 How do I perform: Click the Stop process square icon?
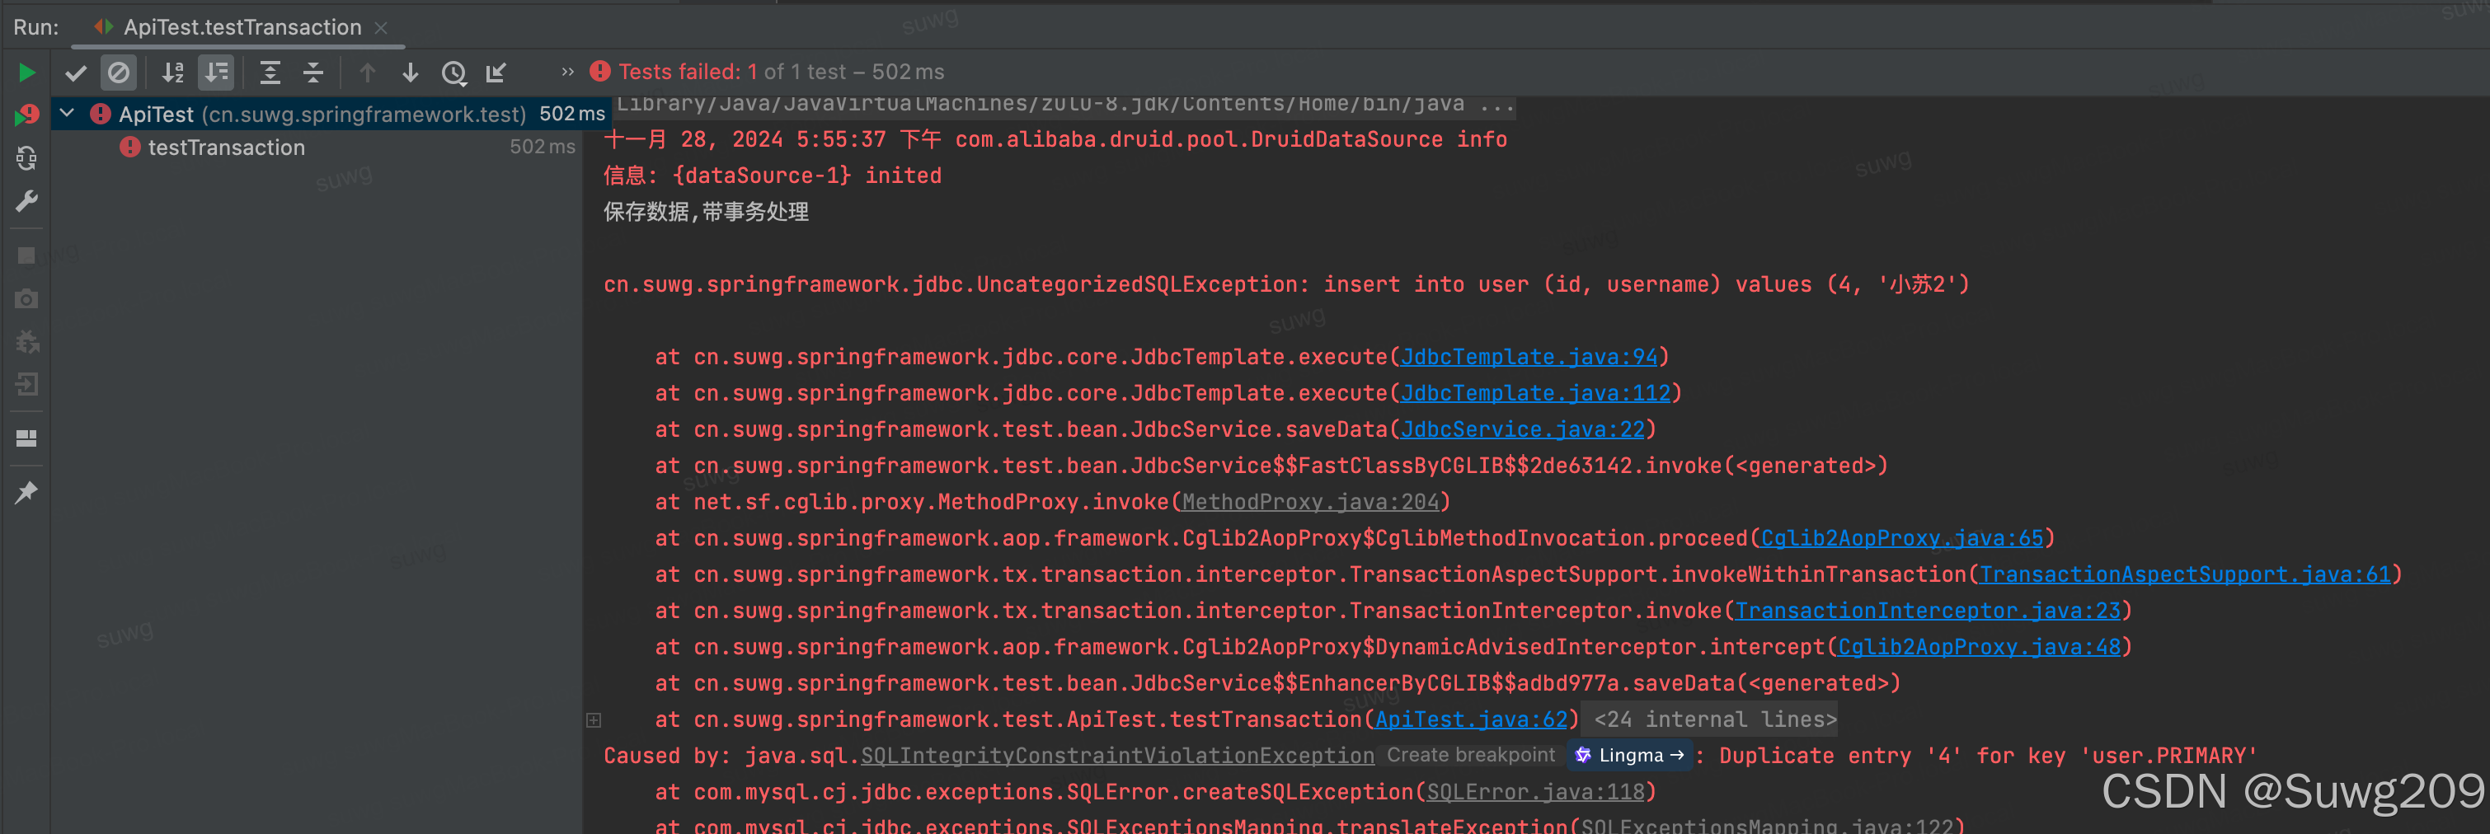pyautogui.click(x=27, y=256)
